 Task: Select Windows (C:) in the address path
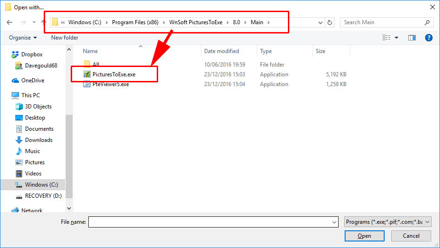click(85, 22)
